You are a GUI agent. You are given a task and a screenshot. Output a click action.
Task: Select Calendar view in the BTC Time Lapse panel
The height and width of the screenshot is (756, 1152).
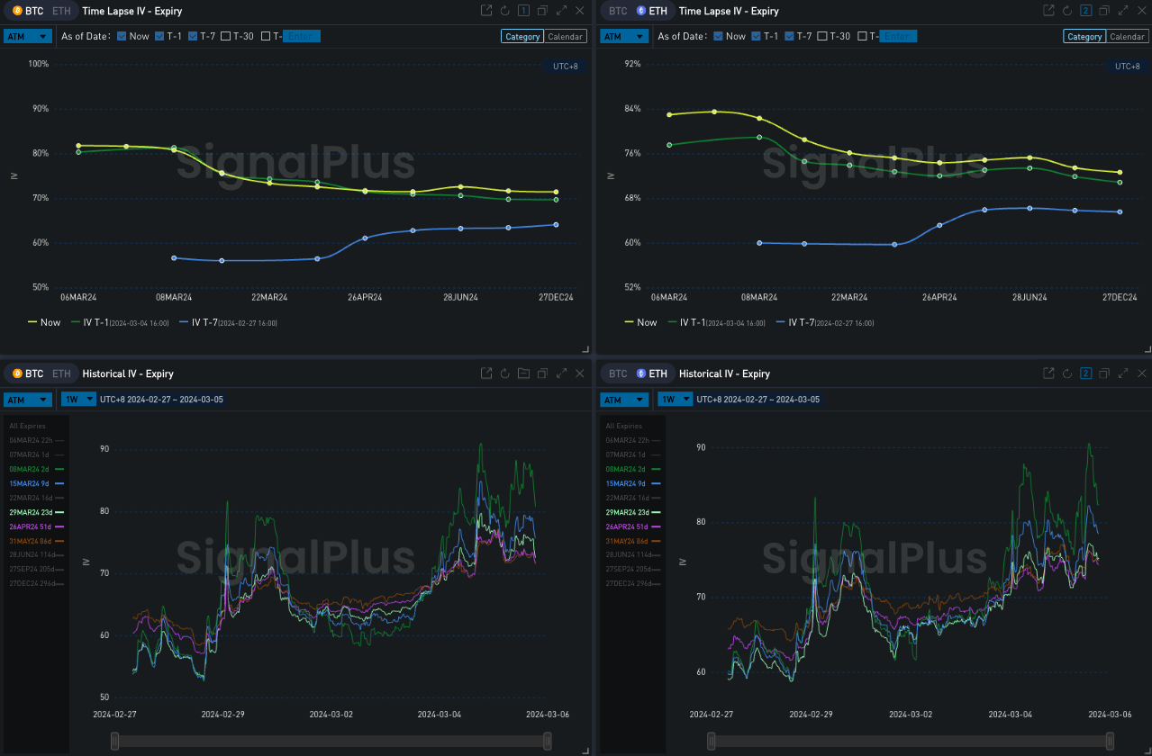tap(566, 37)
